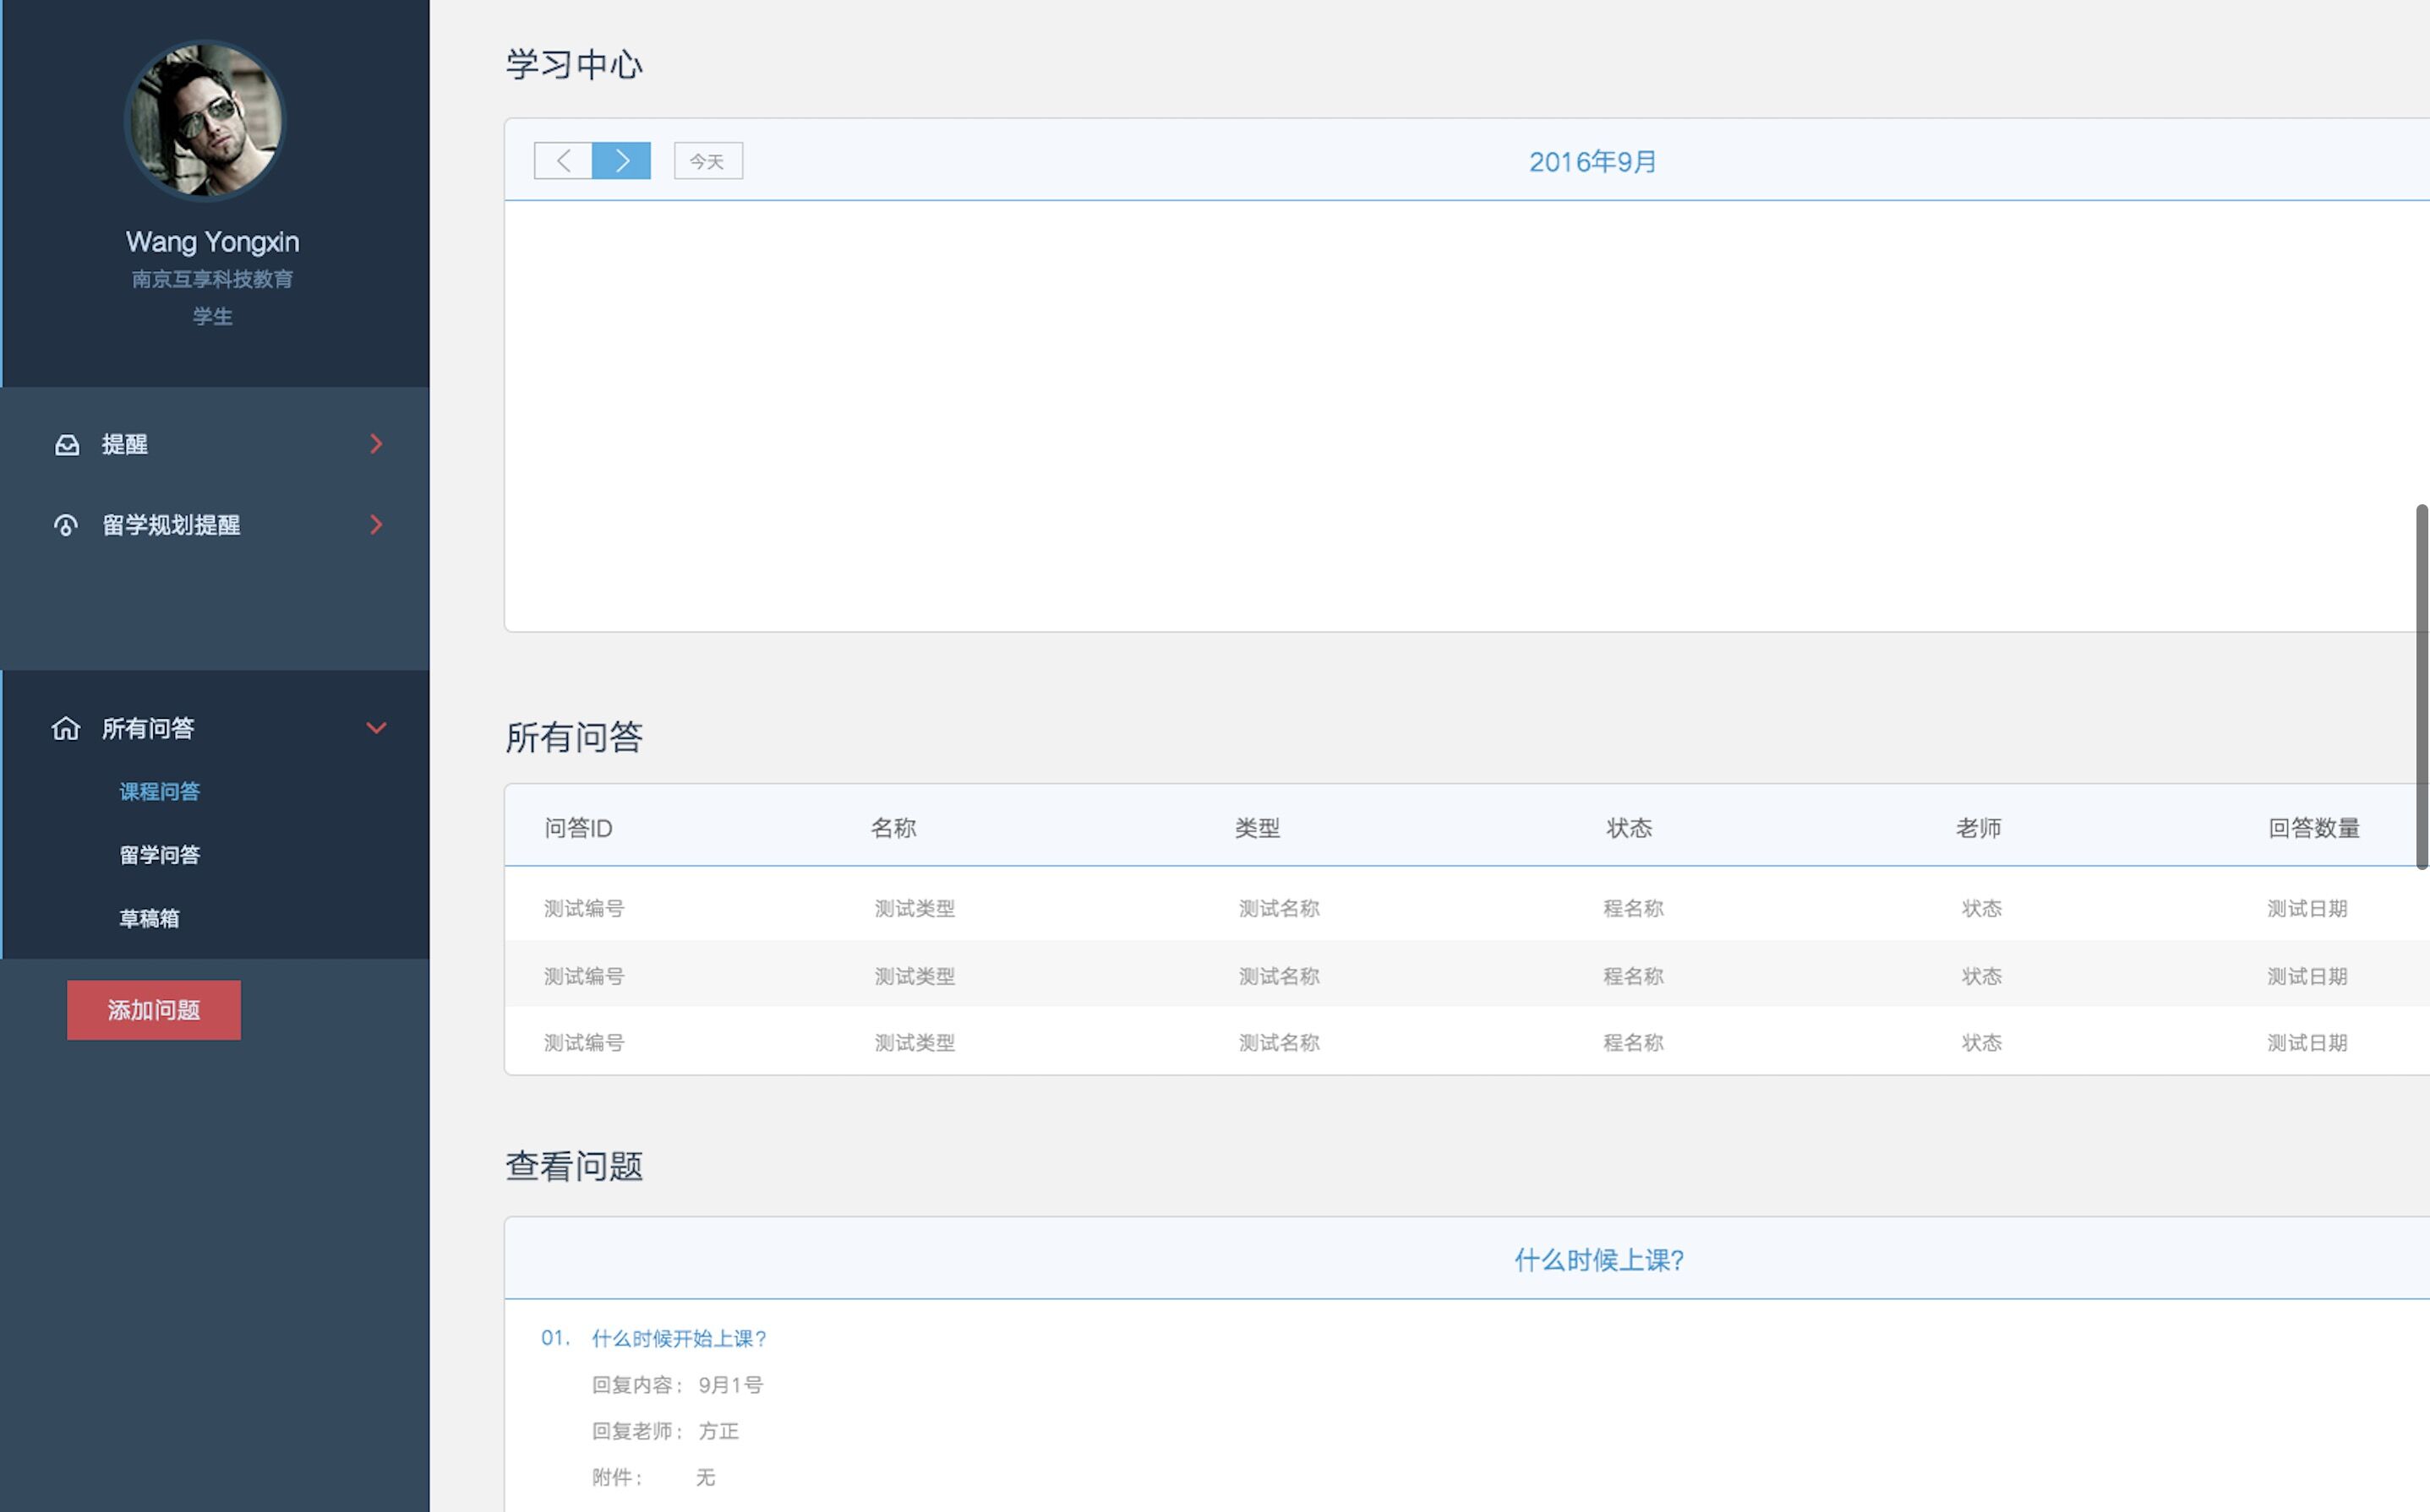Viewport: 2430px width, 1512px height.
Task: Click the 什么时候上课? panel title
Action: click(x=1597, y=1260)
